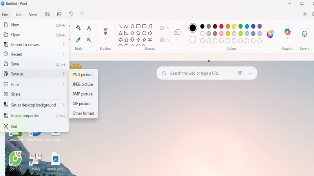Expand the Copilot dropdown chevron
The width and height of the screenshot is (314, 176).
pyautogui.click(x=287, y=38)
